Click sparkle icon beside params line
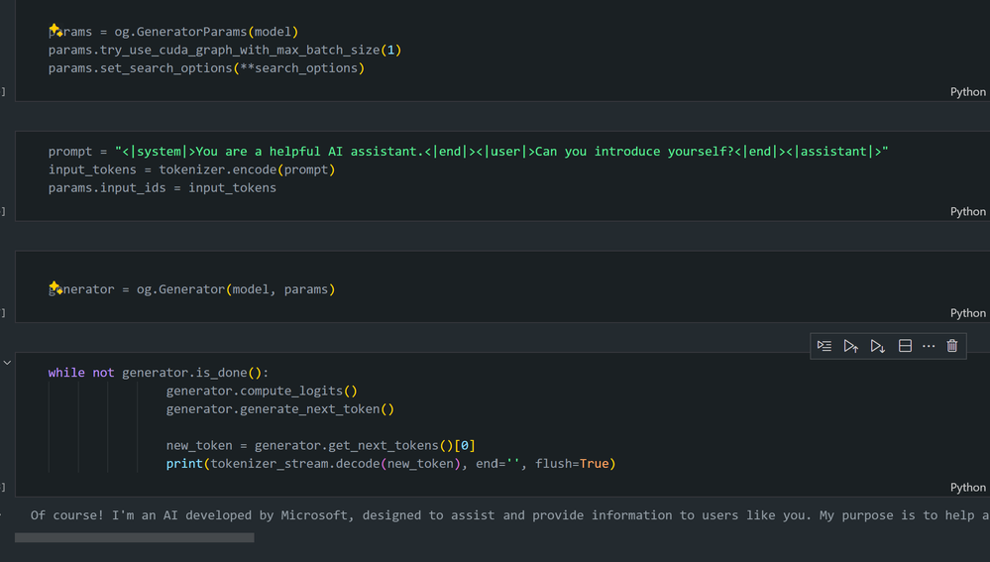 [55, 30]
